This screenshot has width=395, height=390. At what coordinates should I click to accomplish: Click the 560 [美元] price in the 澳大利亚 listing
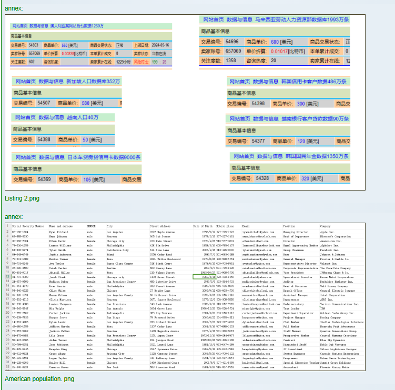pos(69,46)
